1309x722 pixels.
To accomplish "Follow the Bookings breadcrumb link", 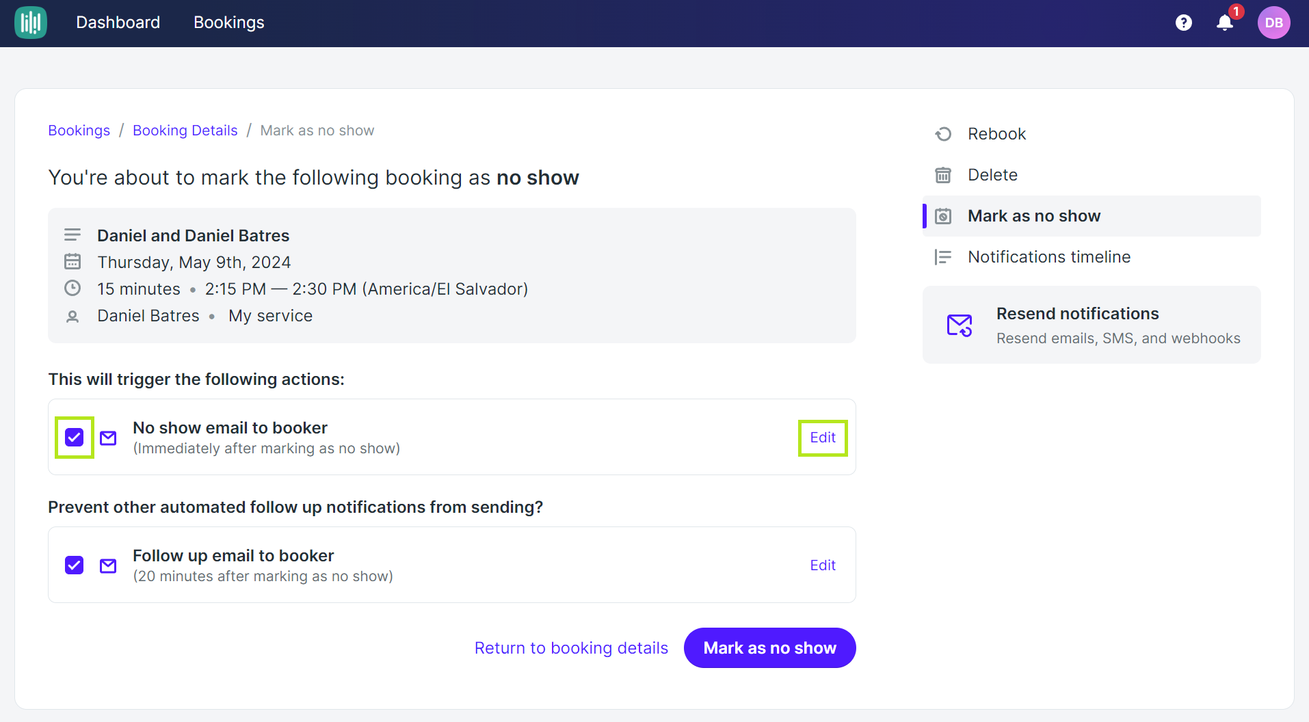I will point(79,131).
